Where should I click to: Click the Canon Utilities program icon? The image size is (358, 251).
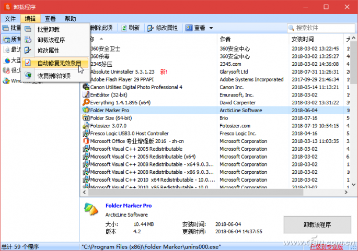(x=86, y=87)
